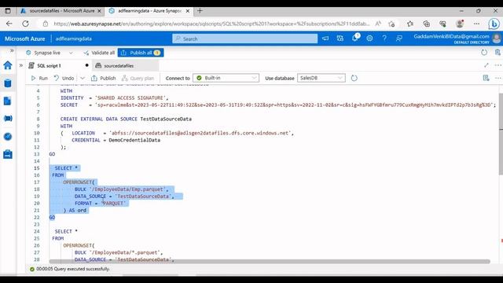Open the directory switch icon in header
The height and width of the screenshot is (283, 503).
(340, 39)
